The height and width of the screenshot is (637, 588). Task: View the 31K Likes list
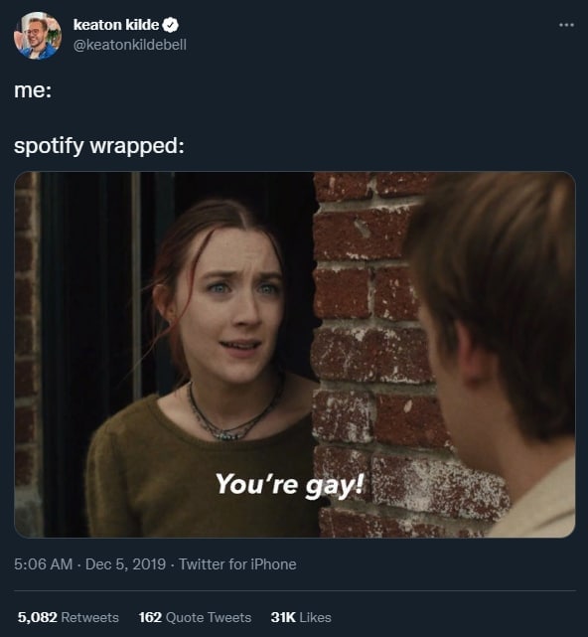[301, 617]
